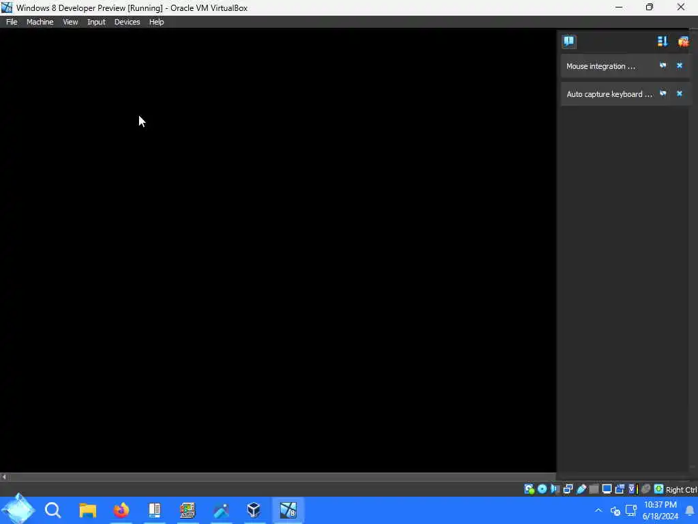This screenshot has height=524, width=698.
Task: Open taskbar Search
Action: [53, 510]
